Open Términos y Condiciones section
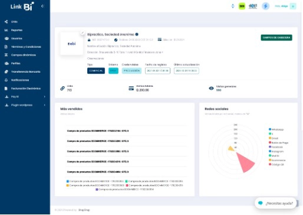Screen dimensions: 303x215 pos(26,47)
